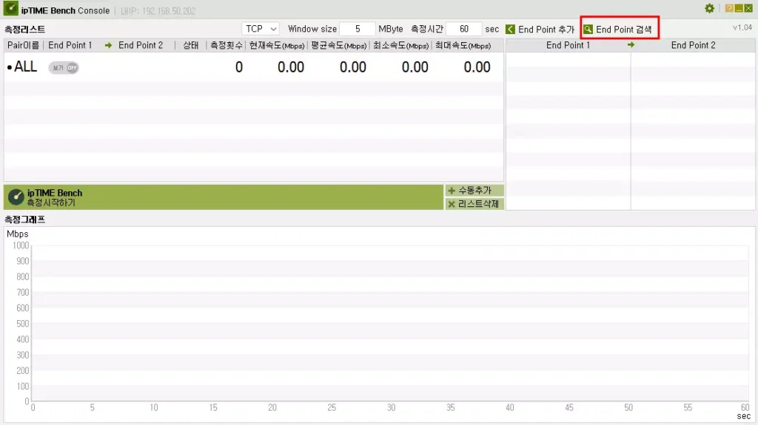Click the 측정리스트 section label
Screen dimensions: 758x425
click(24, 29)
